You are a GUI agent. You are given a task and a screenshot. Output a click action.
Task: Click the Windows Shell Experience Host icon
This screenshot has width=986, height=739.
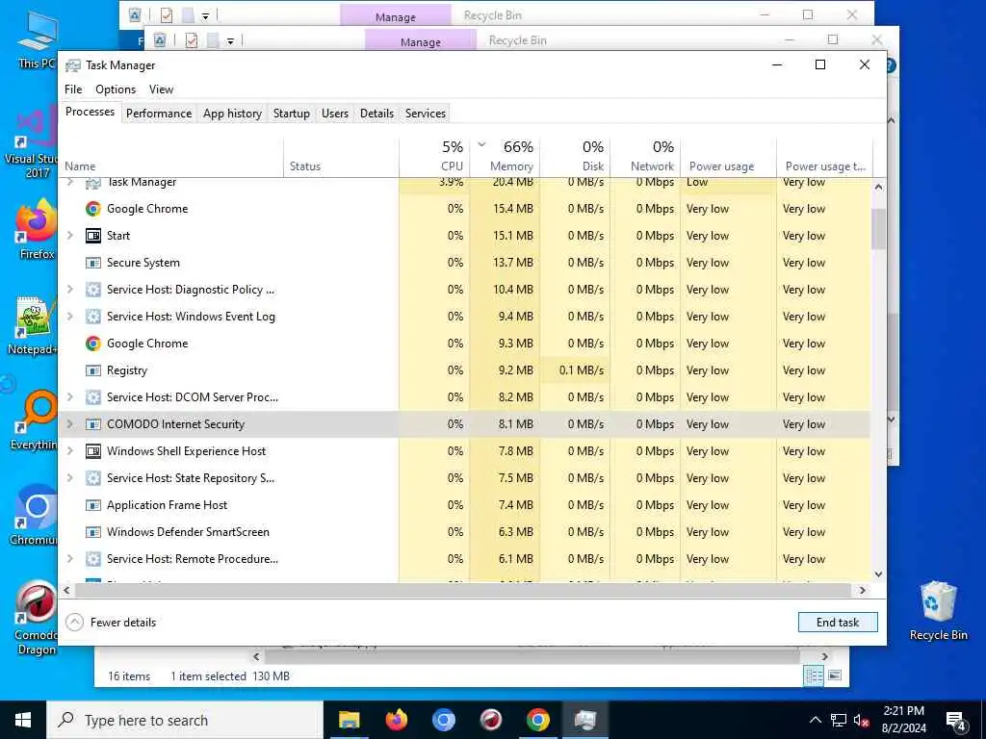93,451
